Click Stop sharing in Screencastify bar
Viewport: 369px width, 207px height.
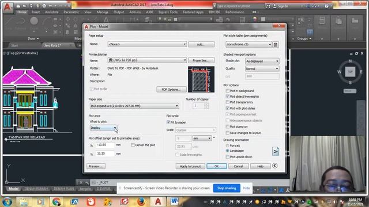[227, 188]
